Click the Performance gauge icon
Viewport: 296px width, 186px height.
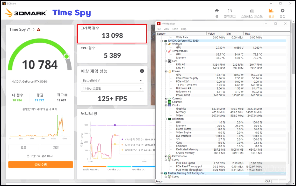[x=170, y=156]
